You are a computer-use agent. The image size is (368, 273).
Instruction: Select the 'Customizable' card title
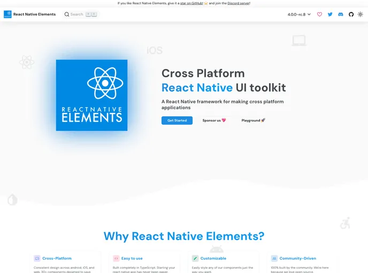click(x=213, y=258)
